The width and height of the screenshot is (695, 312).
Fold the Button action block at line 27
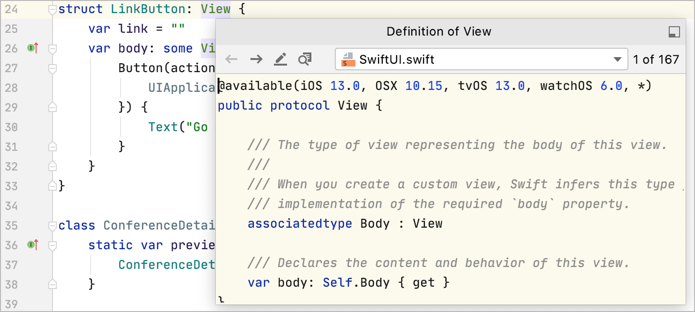point(53,68)
